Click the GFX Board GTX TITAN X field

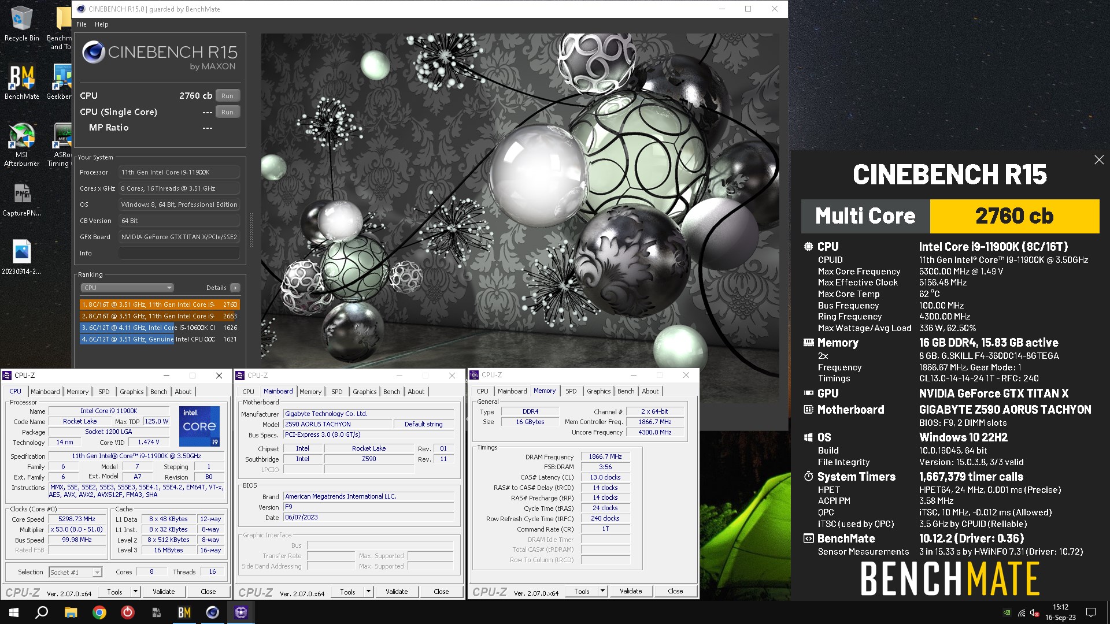[179, 237]
